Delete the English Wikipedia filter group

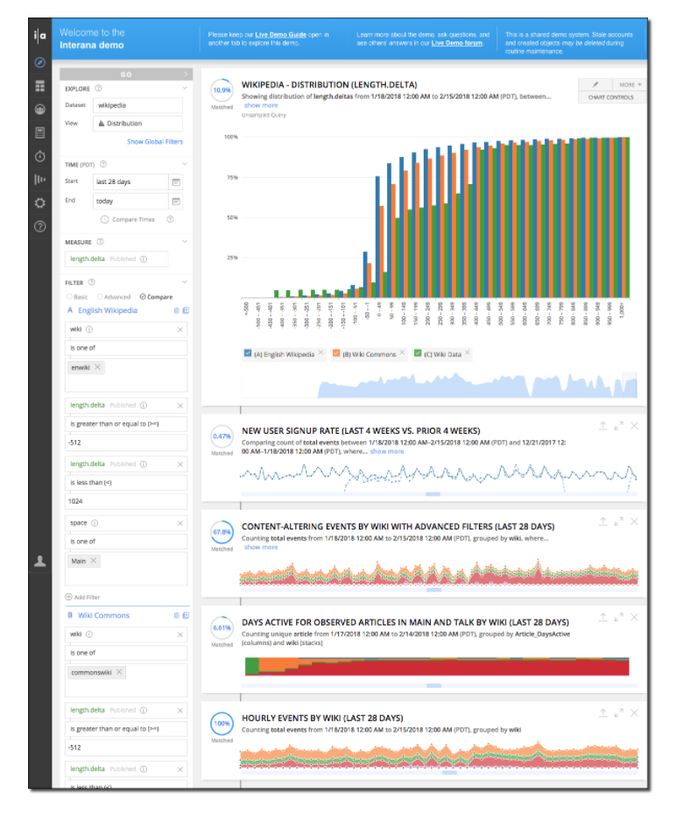point(177,310)
